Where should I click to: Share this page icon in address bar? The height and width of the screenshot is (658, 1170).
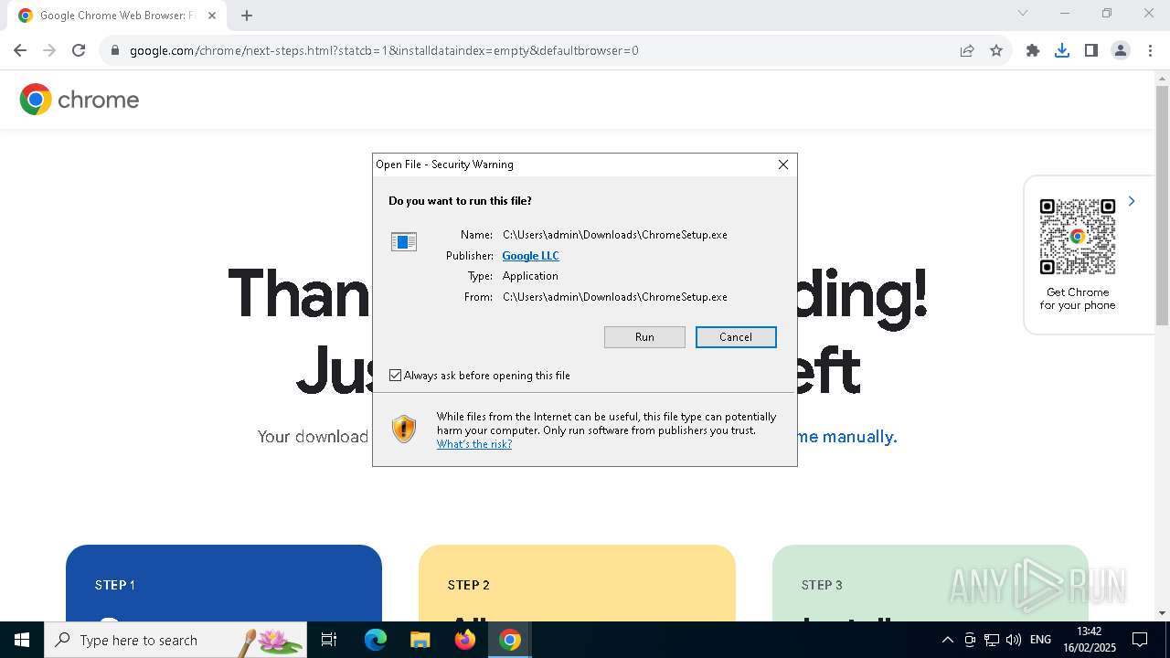[967, 50]
